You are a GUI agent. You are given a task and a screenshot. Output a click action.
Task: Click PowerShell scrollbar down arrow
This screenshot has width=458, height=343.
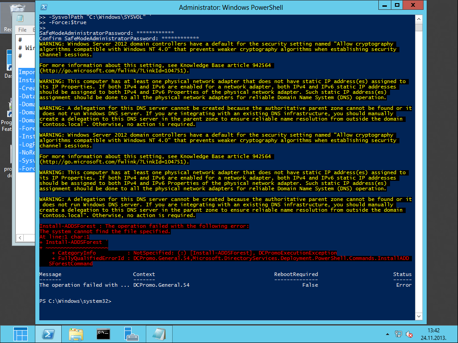[x=419, y=316]
